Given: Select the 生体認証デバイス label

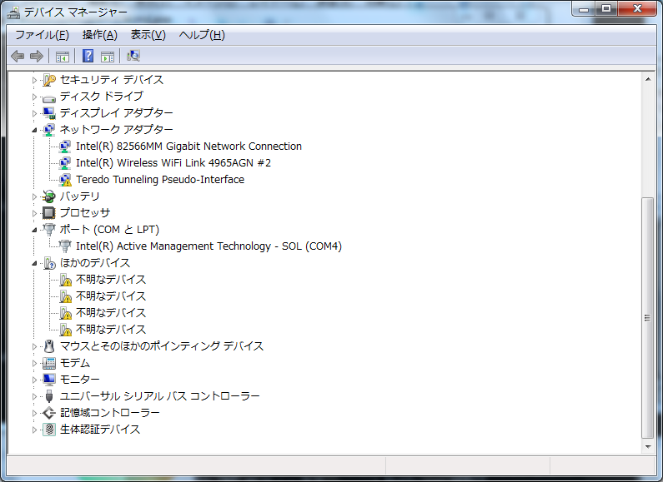Looking at the screenshot, I should 100,430.
